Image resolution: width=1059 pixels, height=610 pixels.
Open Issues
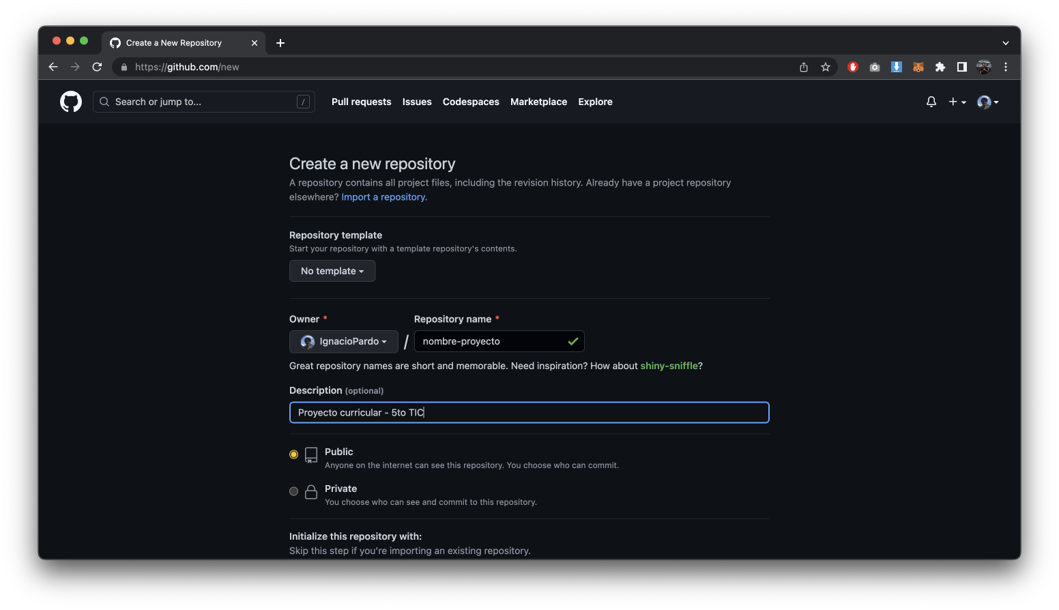pos(417,102)
